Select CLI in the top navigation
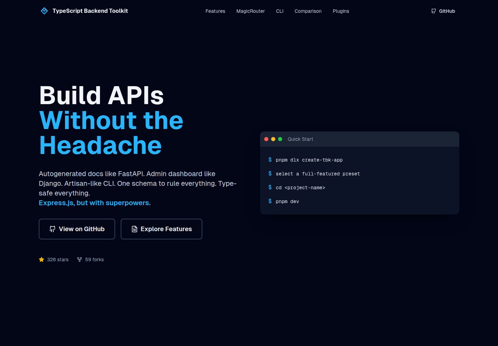498x346 pixels. pyautogui.click(x=280, y=11)
